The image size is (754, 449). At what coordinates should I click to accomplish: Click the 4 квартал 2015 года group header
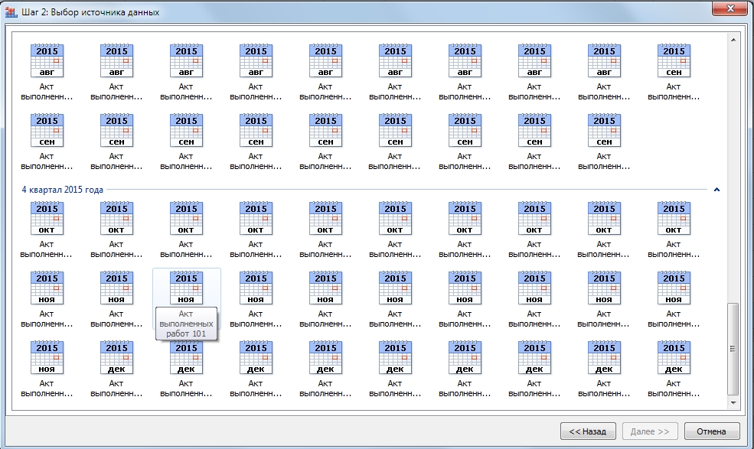point(63,190)
